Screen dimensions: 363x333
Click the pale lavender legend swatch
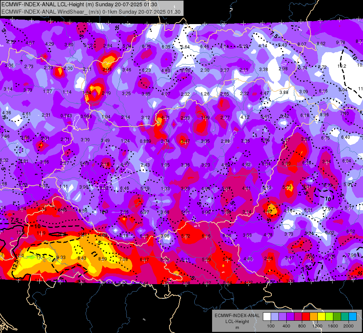274,317
